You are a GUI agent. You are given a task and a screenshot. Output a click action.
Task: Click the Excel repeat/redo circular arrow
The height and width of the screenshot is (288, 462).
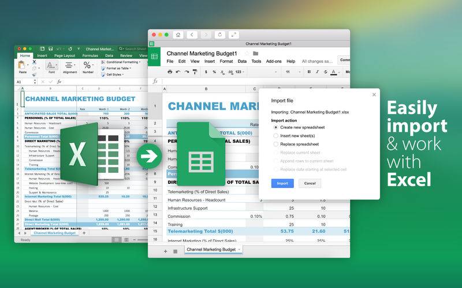(x=70, y=49)
